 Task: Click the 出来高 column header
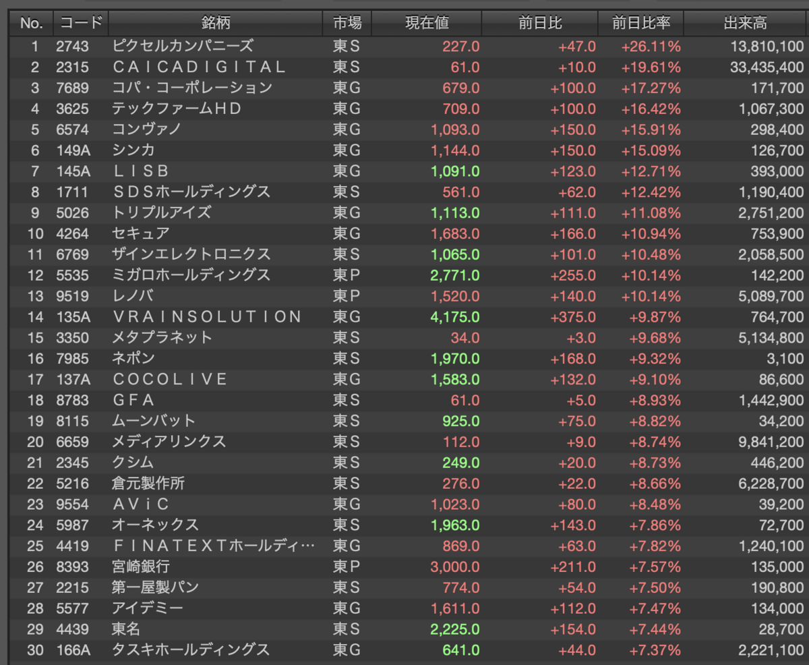pos(745,23)
